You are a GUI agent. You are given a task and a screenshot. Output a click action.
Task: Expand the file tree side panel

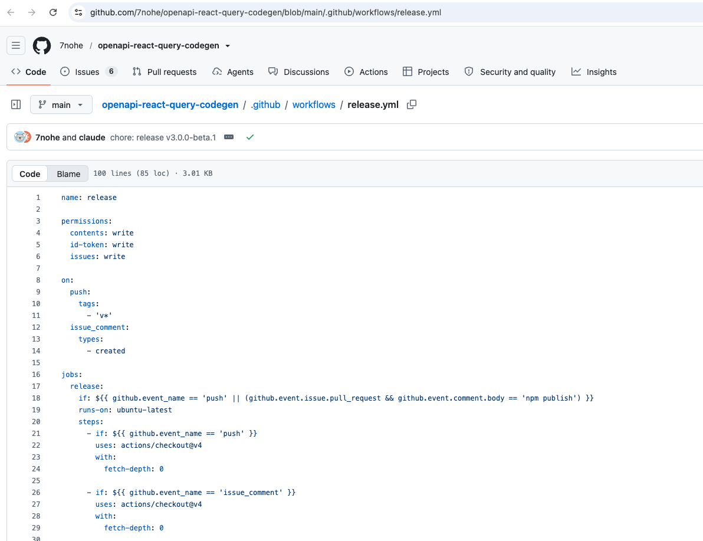point(16,104)
